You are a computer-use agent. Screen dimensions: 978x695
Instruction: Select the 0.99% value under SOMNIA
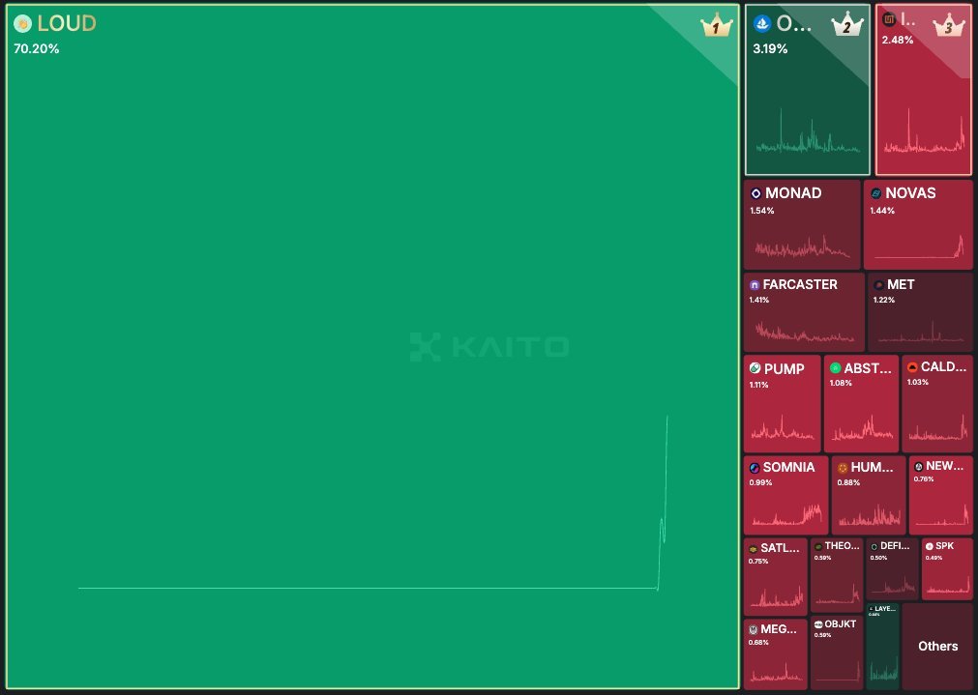pyautogui.click(x=760, y=482)
